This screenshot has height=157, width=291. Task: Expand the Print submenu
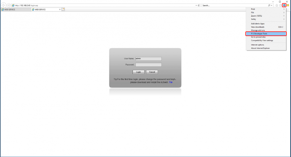coord(266,9)
